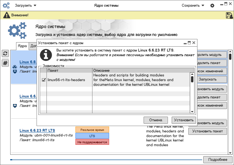Click the info icon in the dialog
Screen dimensions: 234x165
click(x=46, y=54)
